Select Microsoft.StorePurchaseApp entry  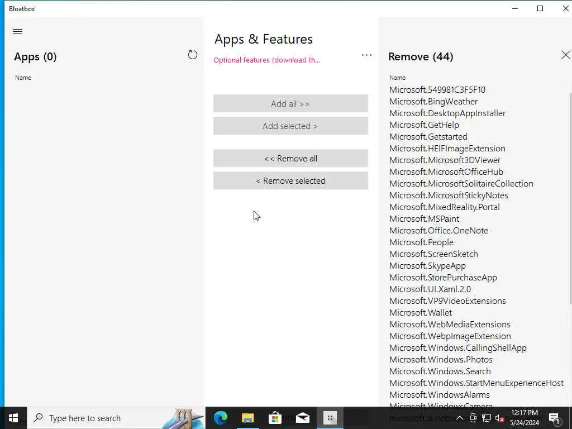tap(443, 277)
